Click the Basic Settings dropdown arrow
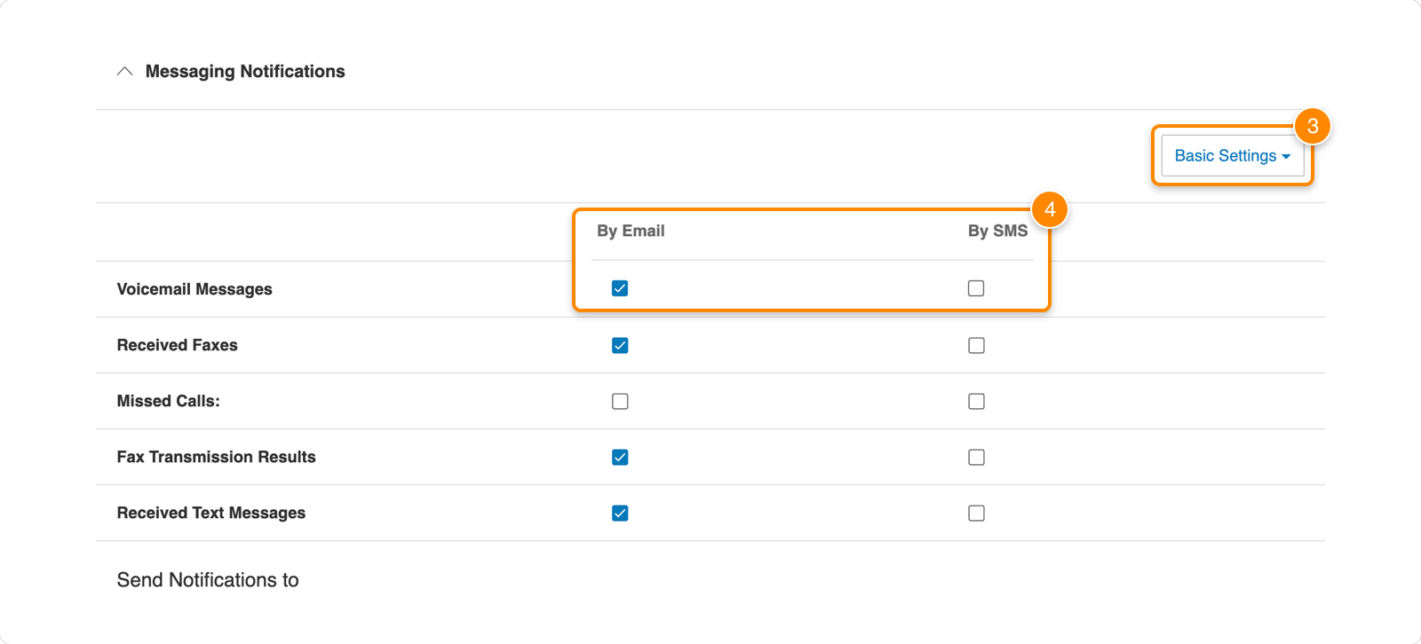 point(1286,155)
